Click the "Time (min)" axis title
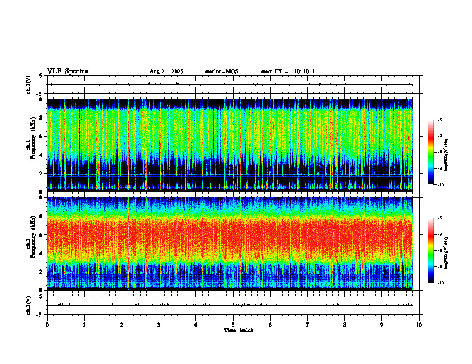Viewport: 472px width, 364px height. pos(238,330)
